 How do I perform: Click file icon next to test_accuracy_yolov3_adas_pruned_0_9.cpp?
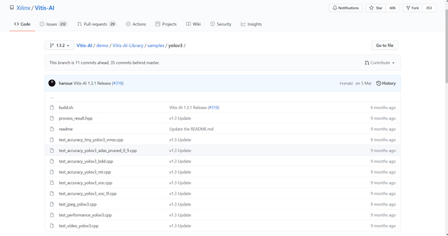click(52, 150)
